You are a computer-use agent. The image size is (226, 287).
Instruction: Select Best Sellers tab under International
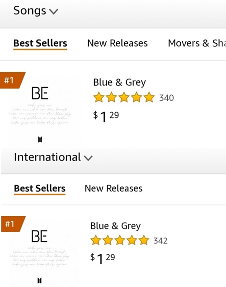40,189
